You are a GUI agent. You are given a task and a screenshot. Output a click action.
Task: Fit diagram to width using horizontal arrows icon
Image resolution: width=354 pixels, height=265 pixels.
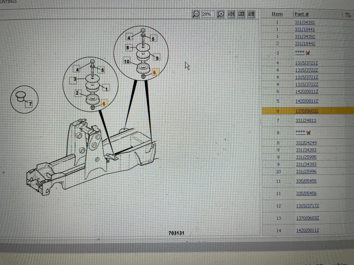(x=241, y=14)
